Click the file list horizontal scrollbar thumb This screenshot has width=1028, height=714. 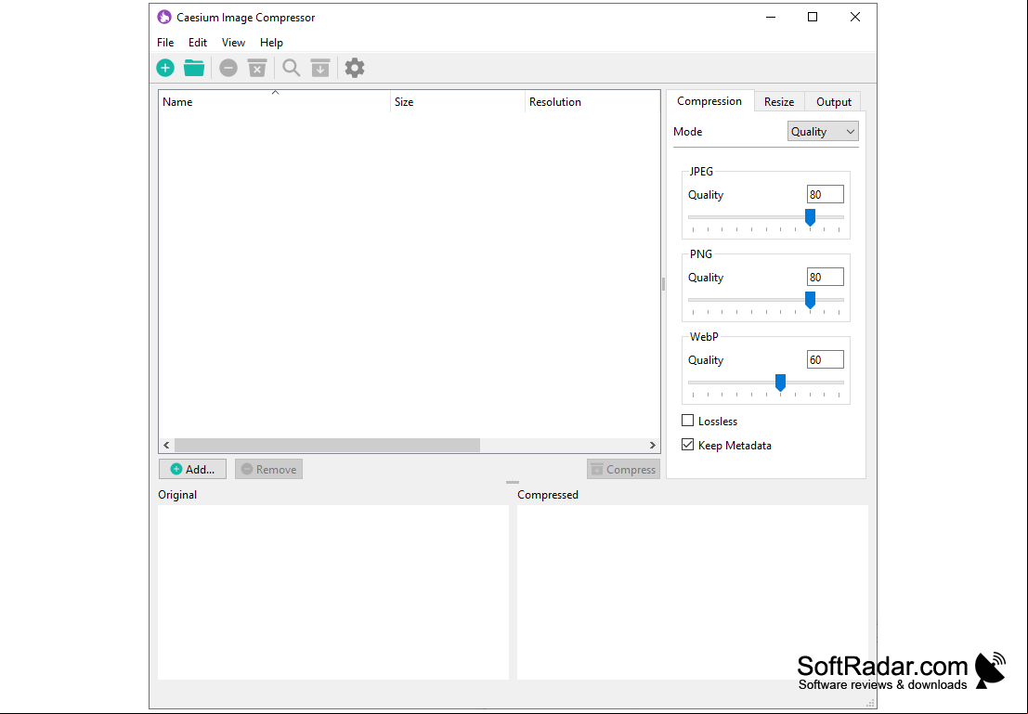click(x=327, y=445)
